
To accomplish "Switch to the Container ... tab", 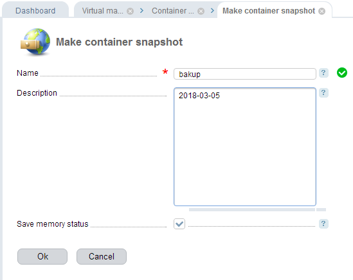I will click(x=173, y=10).
